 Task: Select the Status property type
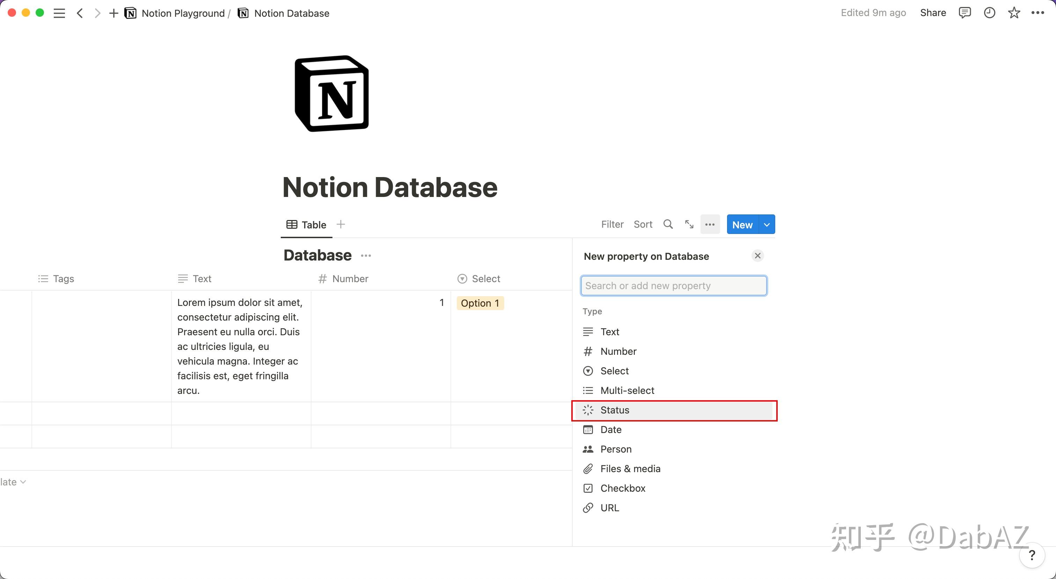tap(615, 410)
